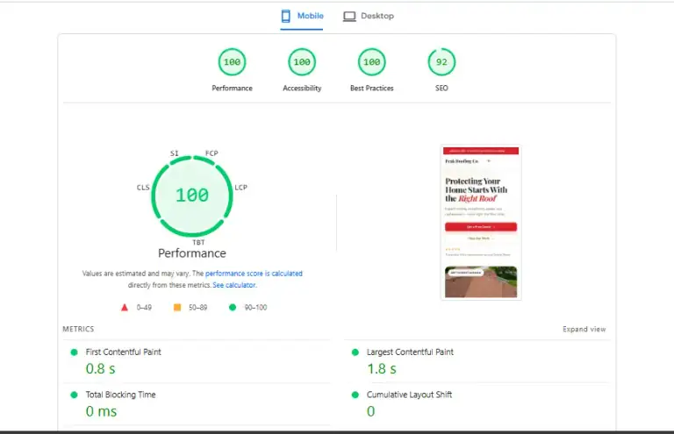Screen dimensions: 674x434
Task: Click the Accessibility category label
Action: coord(302,88)
